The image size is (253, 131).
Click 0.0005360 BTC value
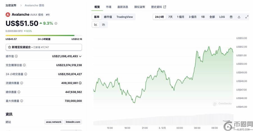[x=14, y=31]
